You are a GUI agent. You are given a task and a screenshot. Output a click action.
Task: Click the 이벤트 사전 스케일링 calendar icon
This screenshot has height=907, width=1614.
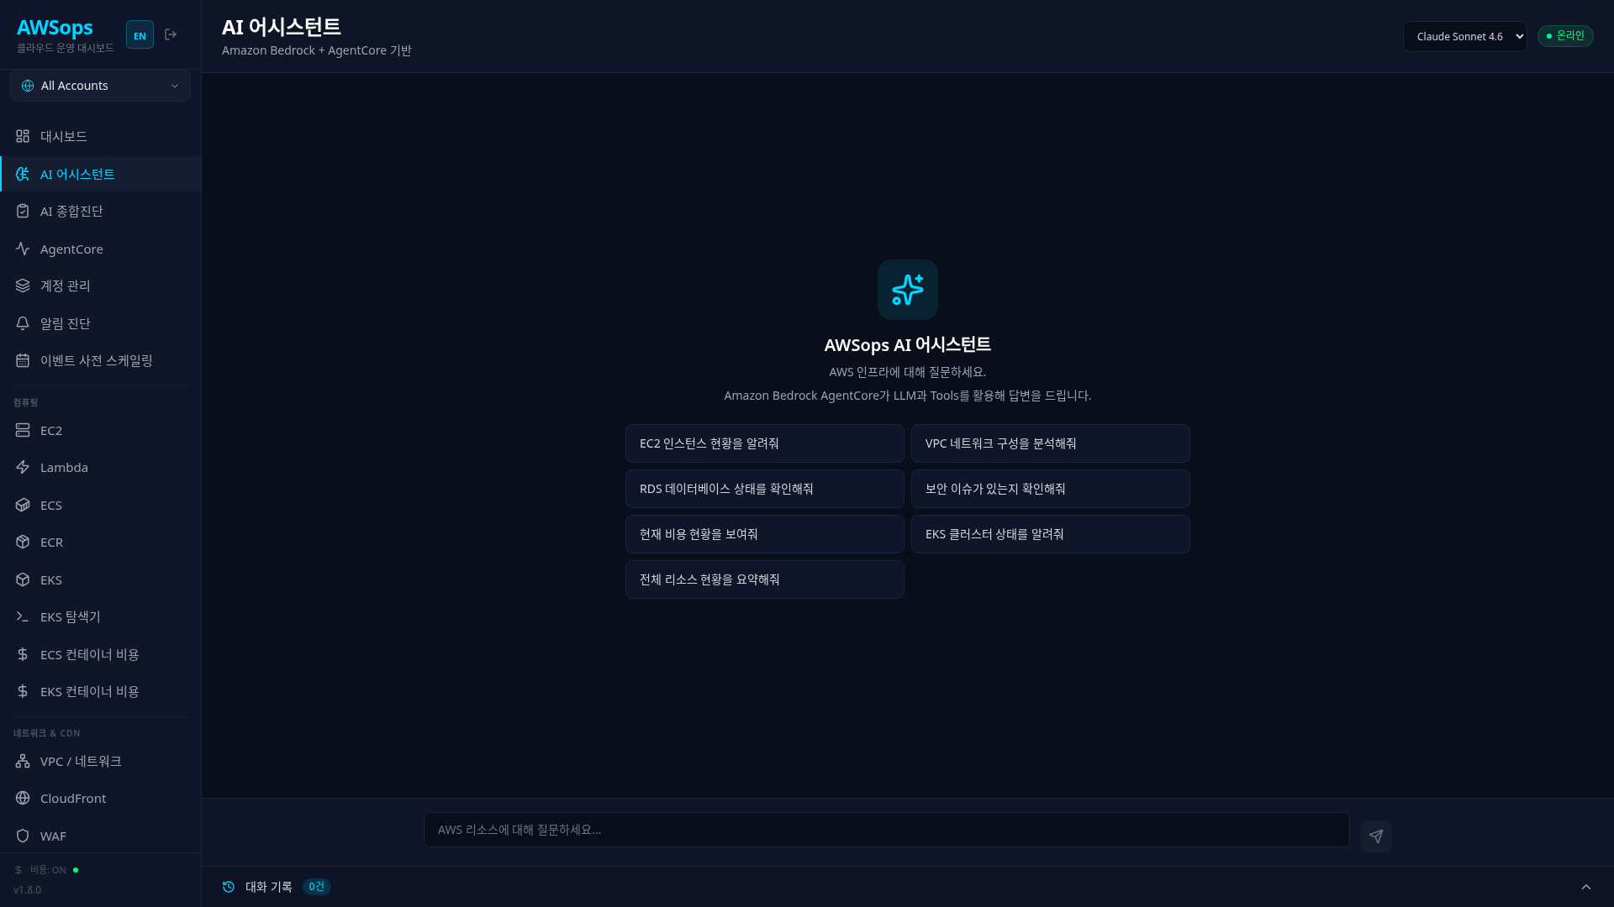click(23, 360)
